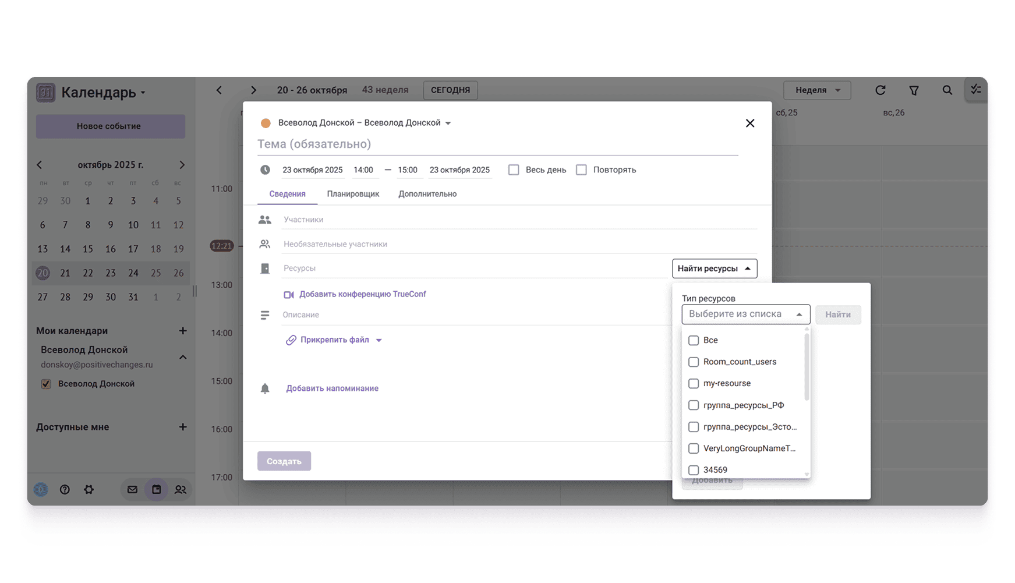Toggle the 'Повторять' checkbox
Image resolution: width=1015 pixels, height=583 pixels.
pyautogui.click(x=581, y=170)
